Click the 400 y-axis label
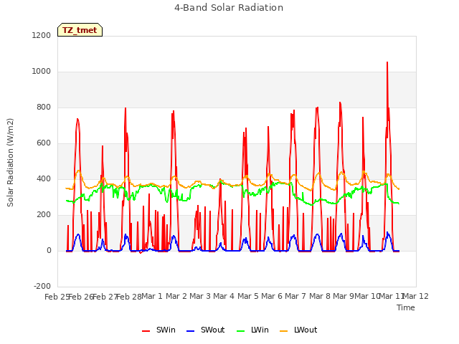 point(44,178)
